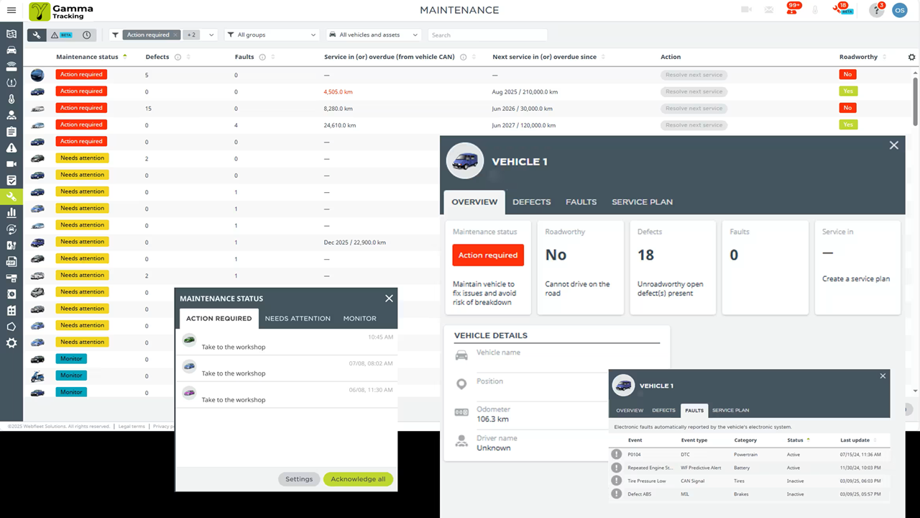Image resolution: width=920 pixels, height=518 pixels.
Task: Click Settings button in Maintenance Status popup
Action: tap(299, 479)
